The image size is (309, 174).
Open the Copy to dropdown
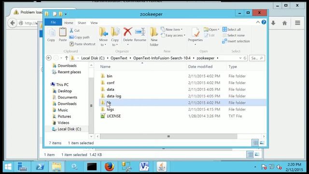115,37
